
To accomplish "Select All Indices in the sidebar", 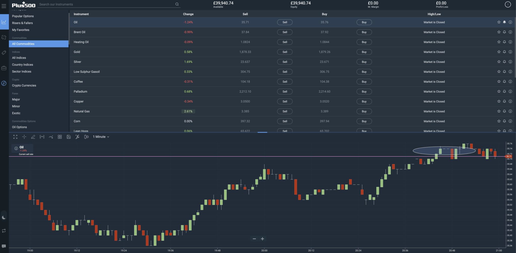I will (19, 58).
